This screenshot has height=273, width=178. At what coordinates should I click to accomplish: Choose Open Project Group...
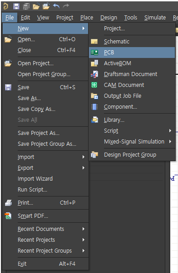tap(45, 74)
